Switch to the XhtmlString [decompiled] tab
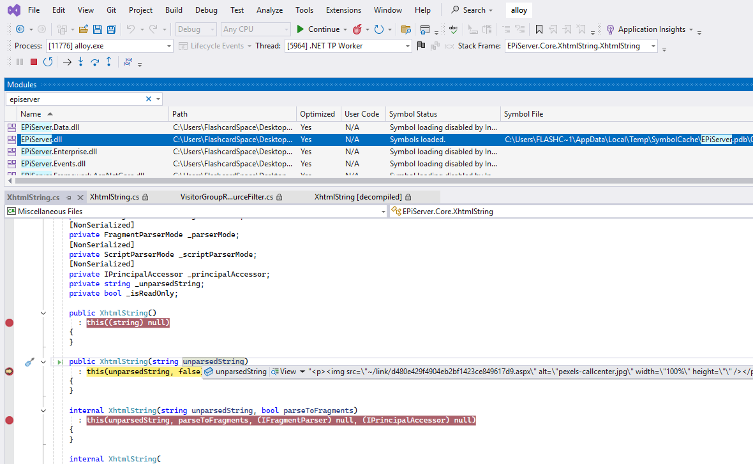753x464 pixels. tap(362, 197)
